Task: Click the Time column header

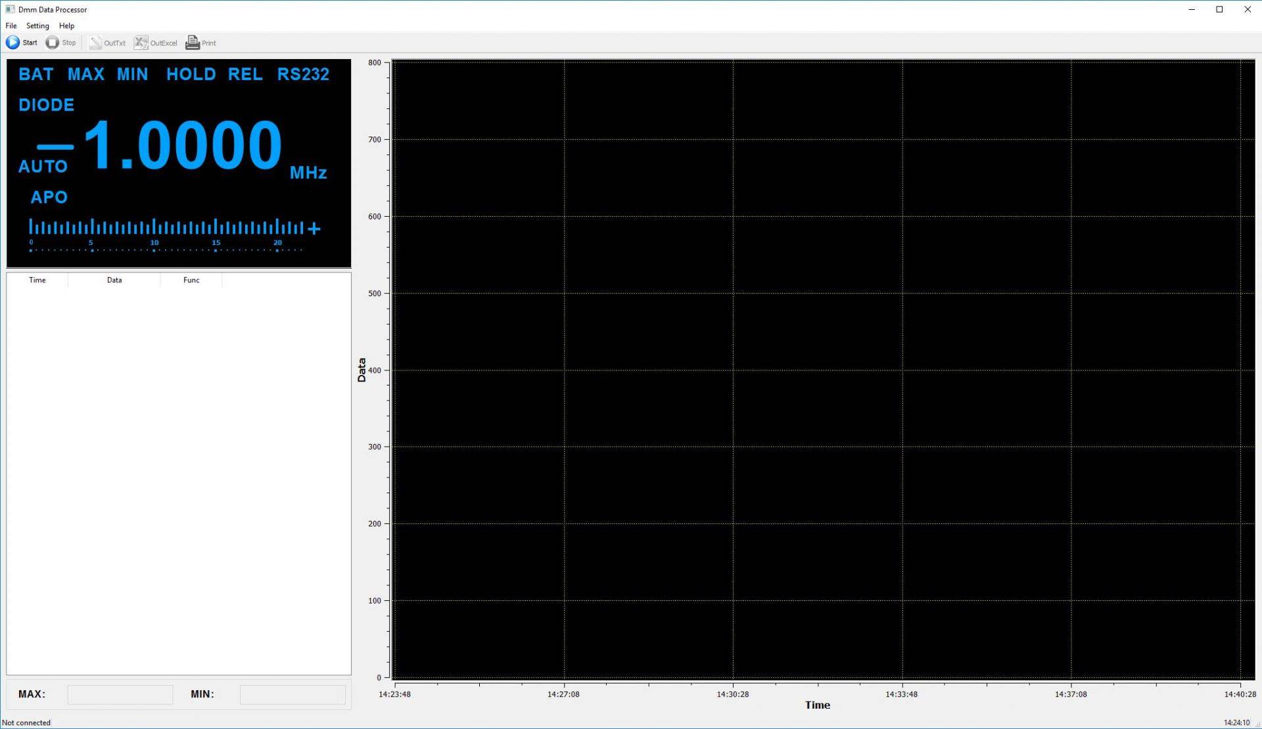Action: (37, 280)
